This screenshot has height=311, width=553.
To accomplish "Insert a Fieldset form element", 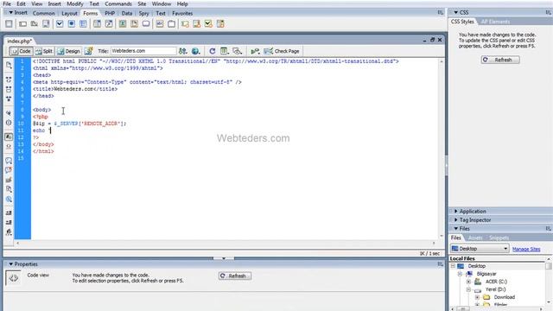I will pos(171,24).
